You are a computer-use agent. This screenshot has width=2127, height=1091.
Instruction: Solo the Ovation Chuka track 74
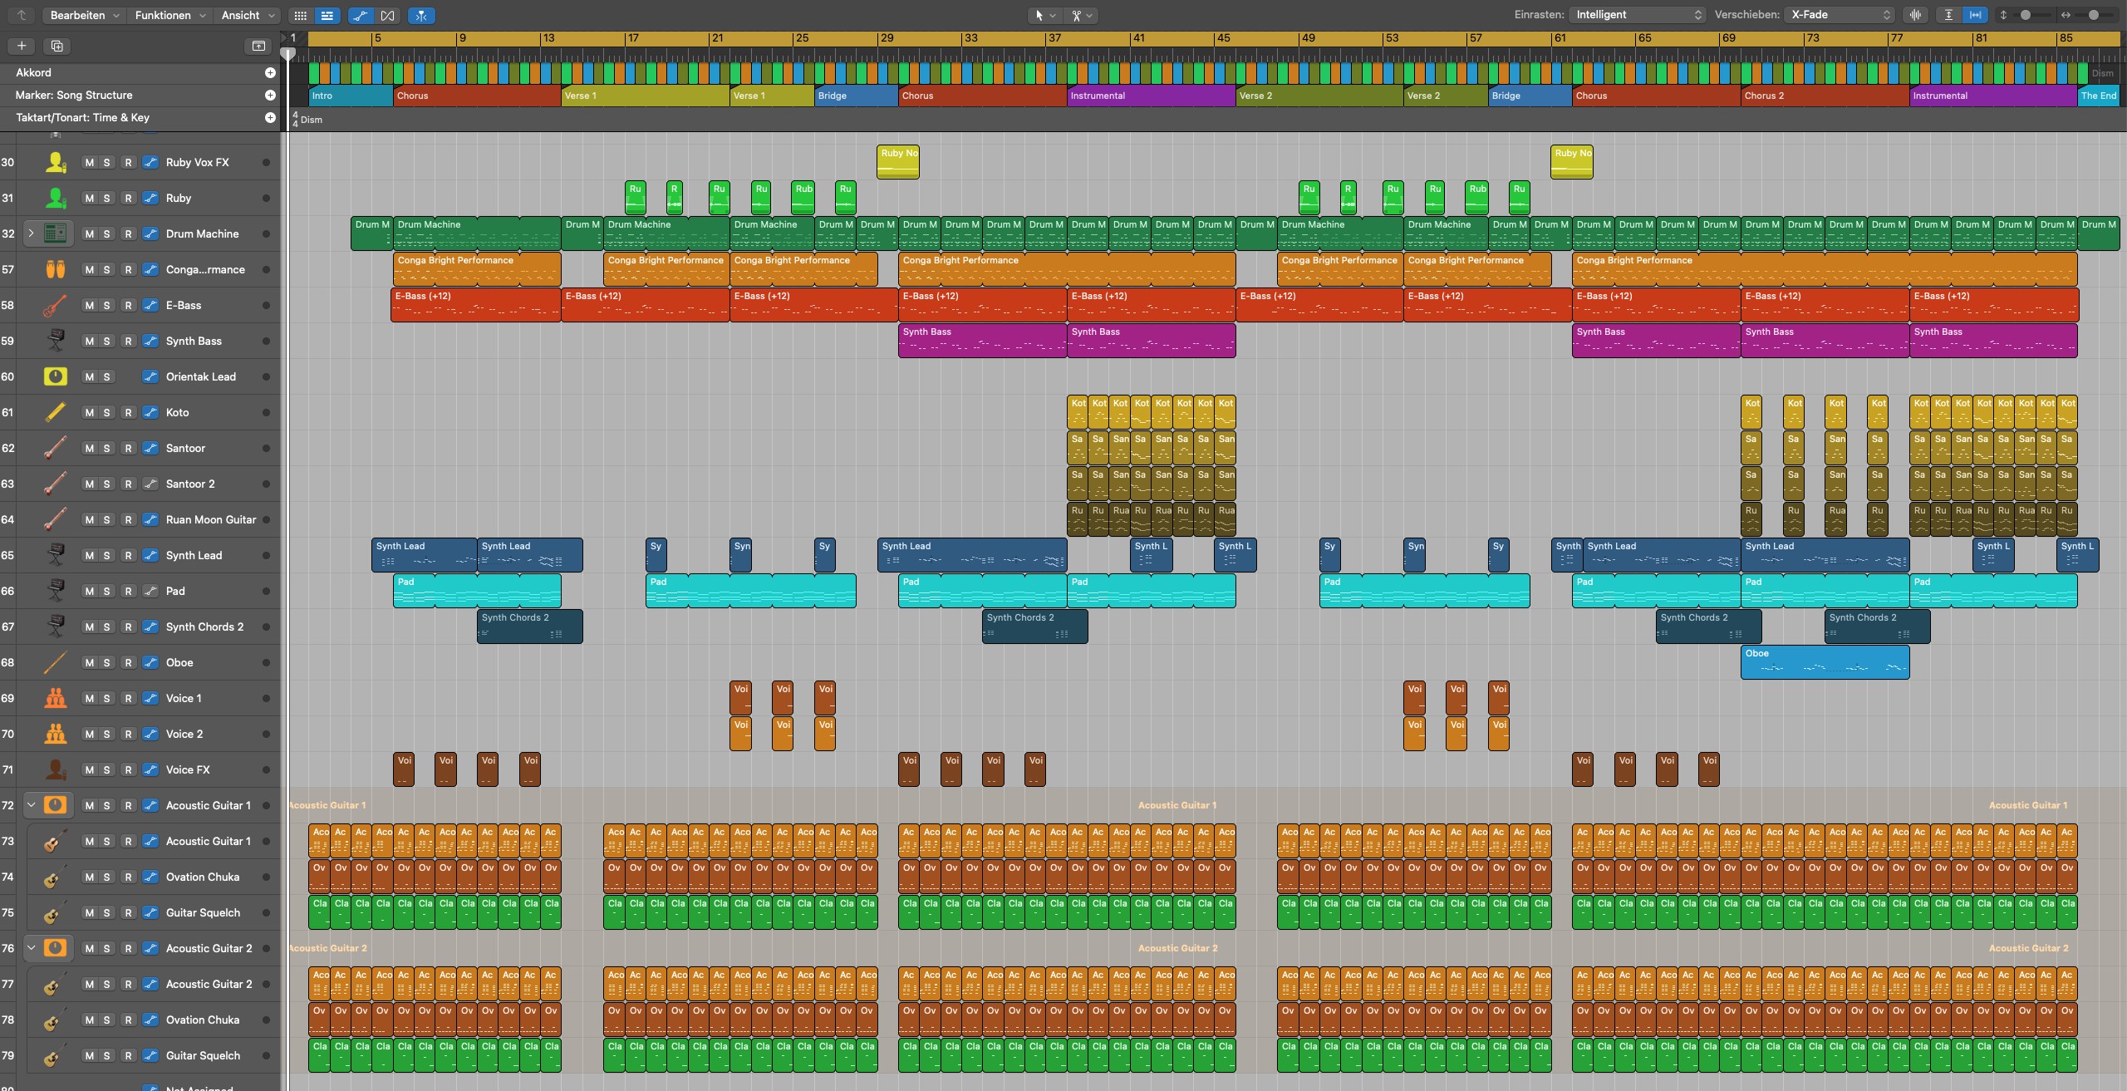click(x=106, y=877)
